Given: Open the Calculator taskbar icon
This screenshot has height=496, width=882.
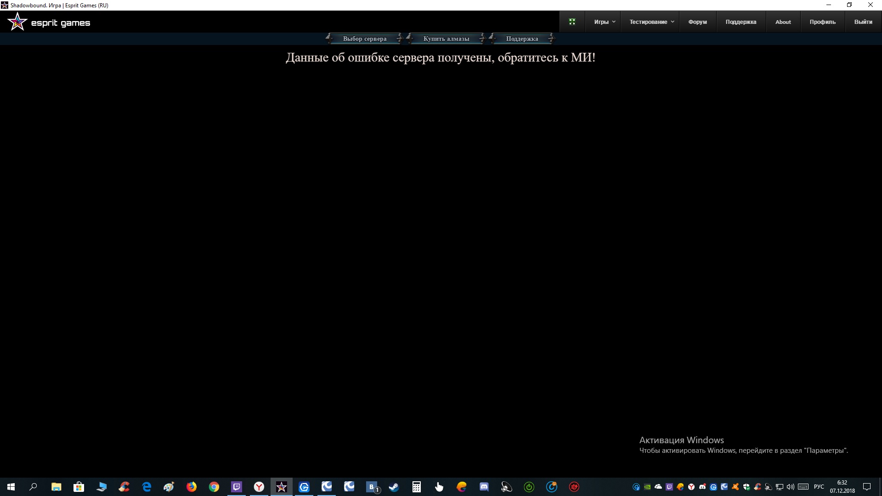Looking at the screenshot, I should [x=416, y=487].
